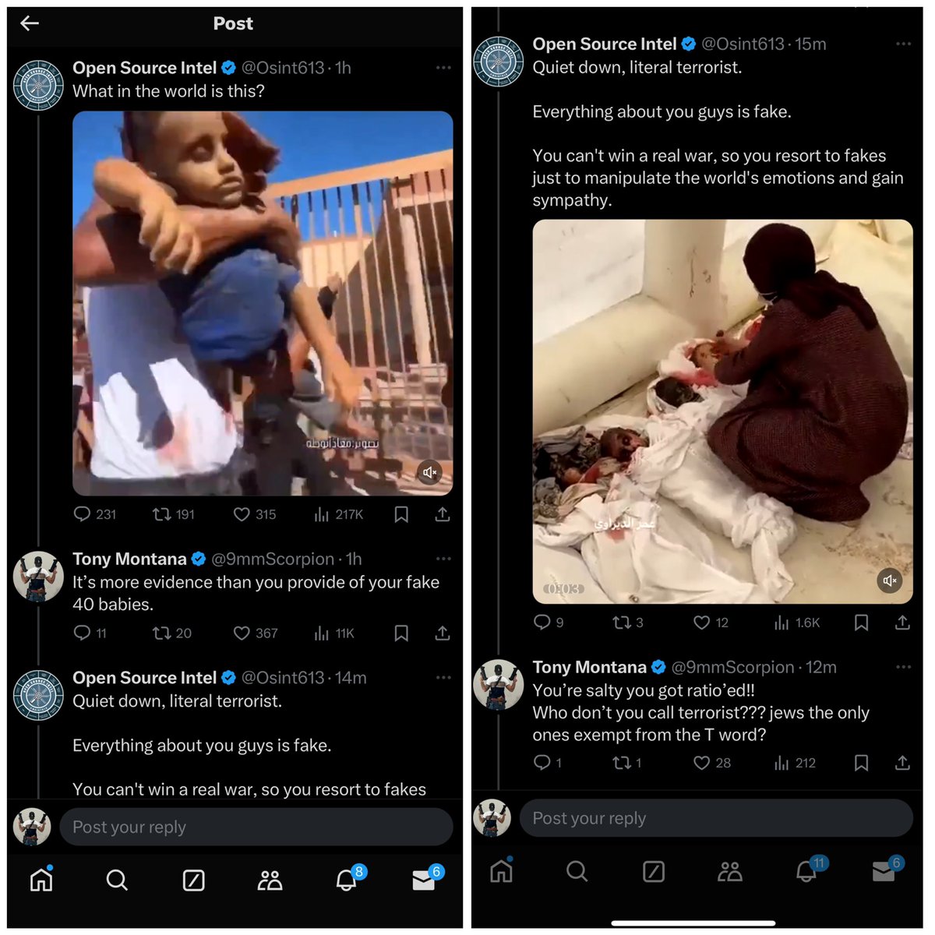
Task: Open more options on first Osint613 post
Action: [x=443, y=68]
